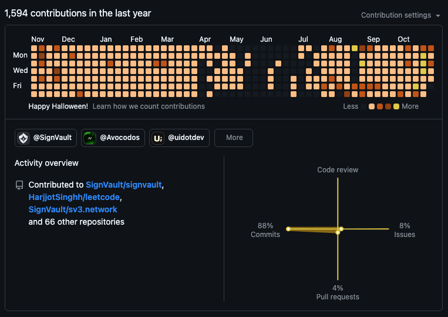Click the yellow legend swatch next to More
This screenshot has width=448, height=317.
(x=396, y=106)
